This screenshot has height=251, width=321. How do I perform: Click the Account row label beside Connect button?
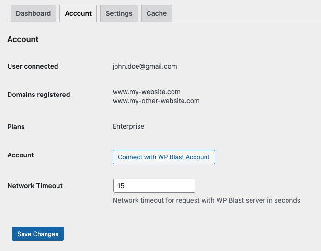(x=21, y=155)
